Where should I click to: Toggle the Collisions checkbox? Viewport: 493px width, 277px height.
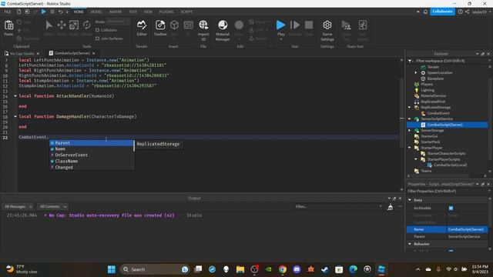coord(98,30)
